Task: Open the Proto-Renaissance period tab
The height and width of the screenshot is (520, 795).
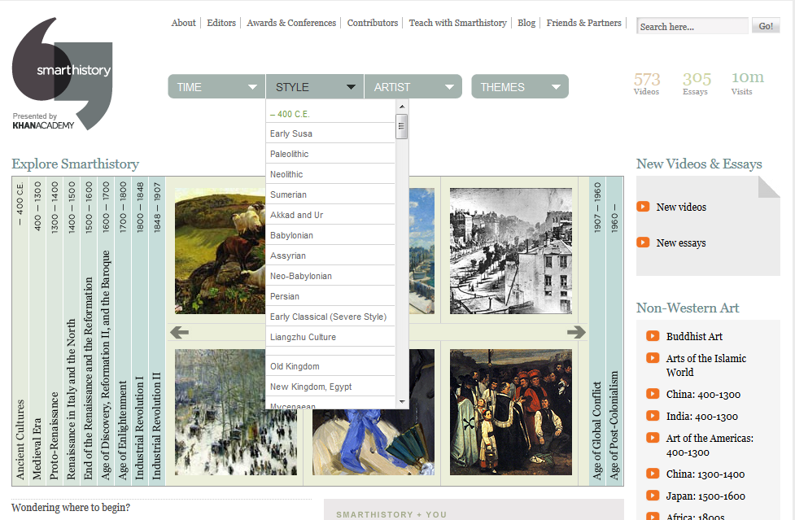Action: (x=55, y=331)
